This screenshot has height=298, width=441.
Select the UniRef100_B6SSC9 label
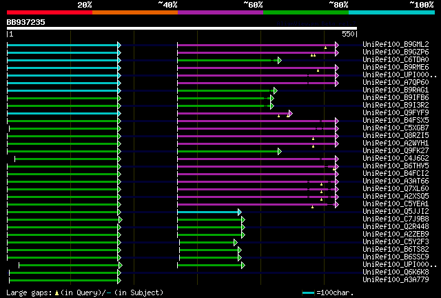(x=396, y=257)
